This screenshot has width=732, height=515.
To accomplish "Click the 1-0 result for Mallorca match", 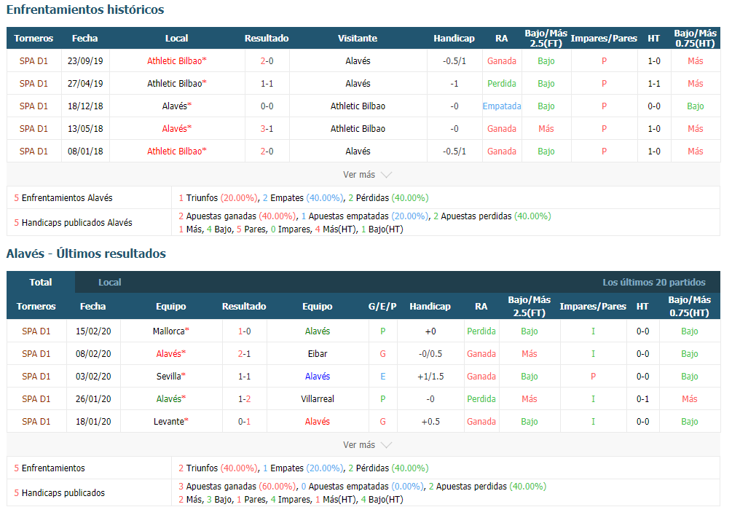I will [x=244, y=331].
